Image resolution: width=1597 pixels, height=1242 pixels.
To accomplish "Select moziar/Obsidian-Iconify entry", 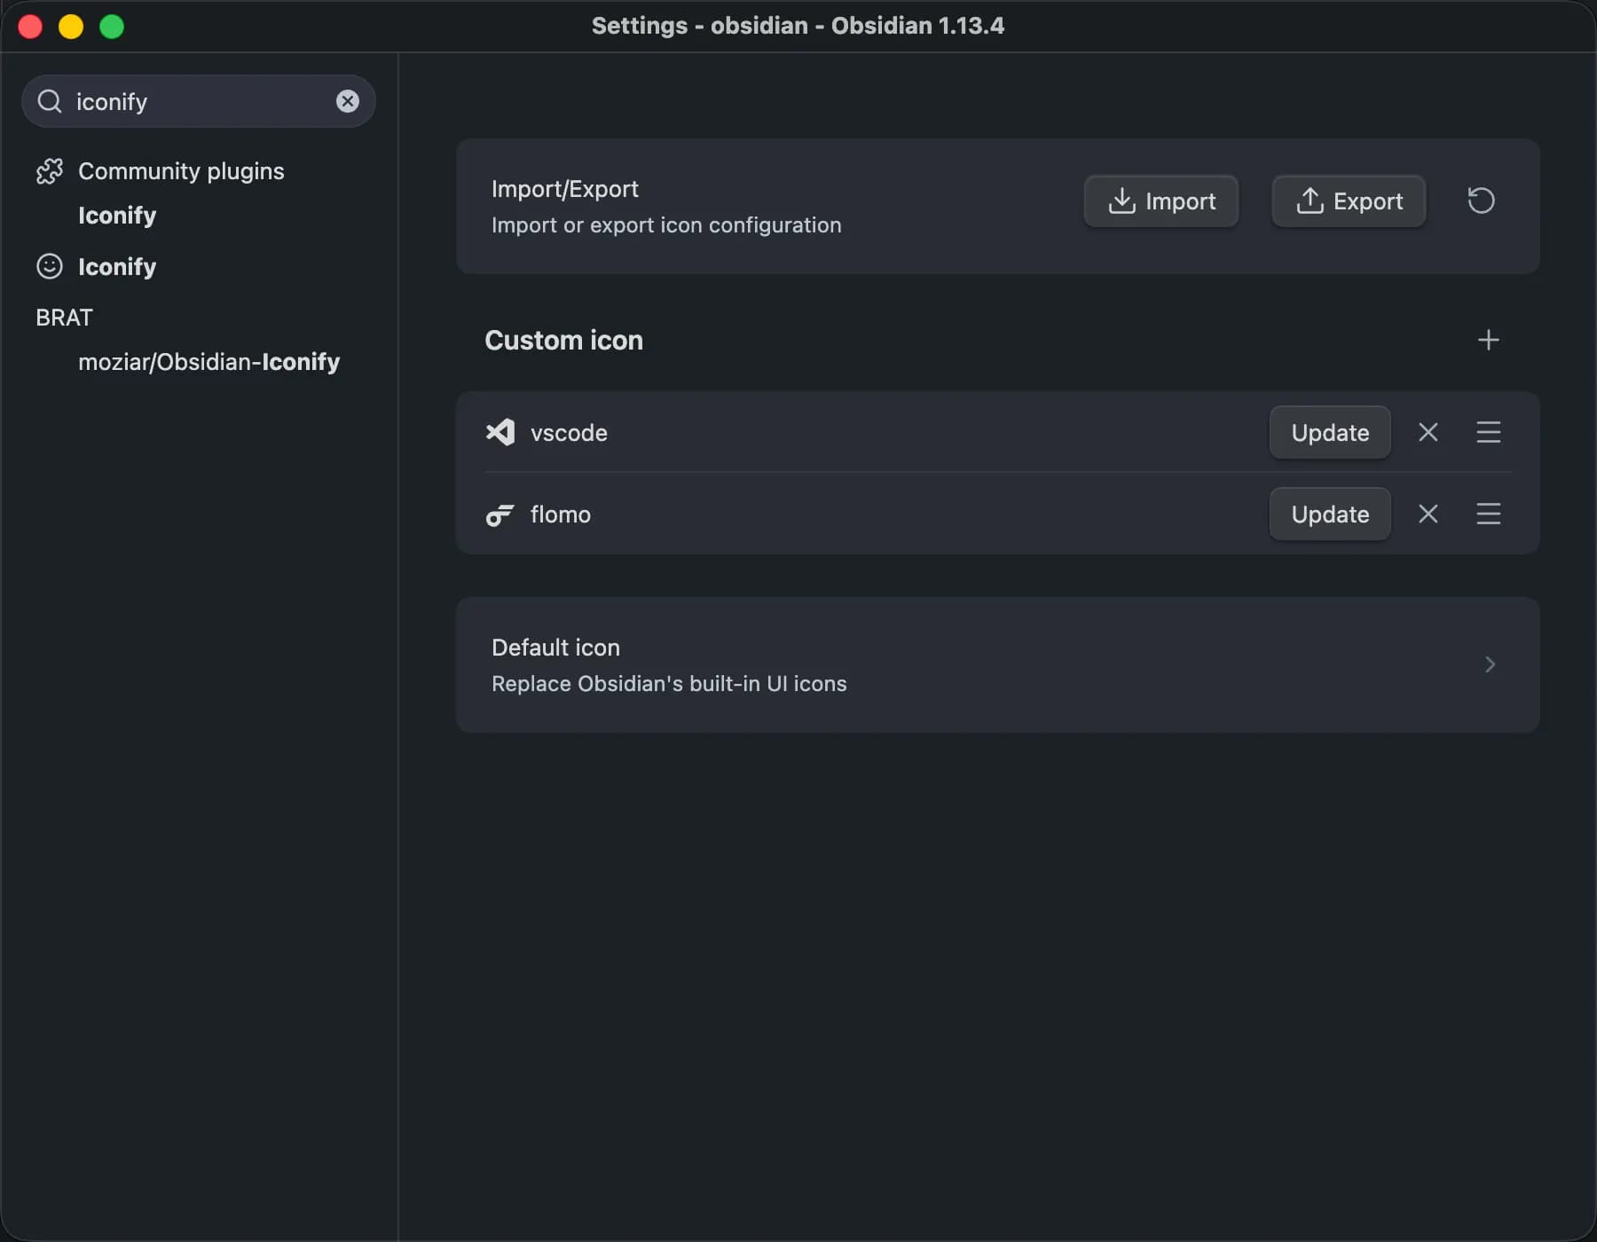I will pyautogui.click(x=209, y=362).
